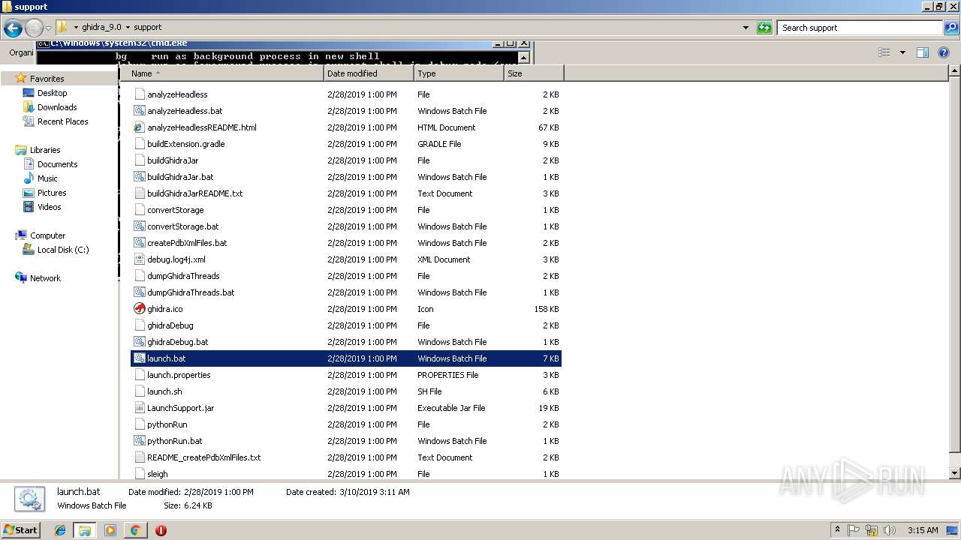
Task: Expand the ghidra_9.0 breadcrumb arrow
Action: tap(128, 28)
